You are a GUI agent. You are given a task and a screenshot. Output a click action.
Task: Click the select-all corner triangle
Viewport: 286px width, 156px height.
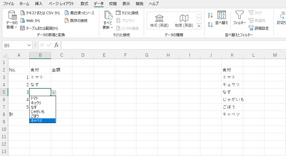tap(4, 55)
